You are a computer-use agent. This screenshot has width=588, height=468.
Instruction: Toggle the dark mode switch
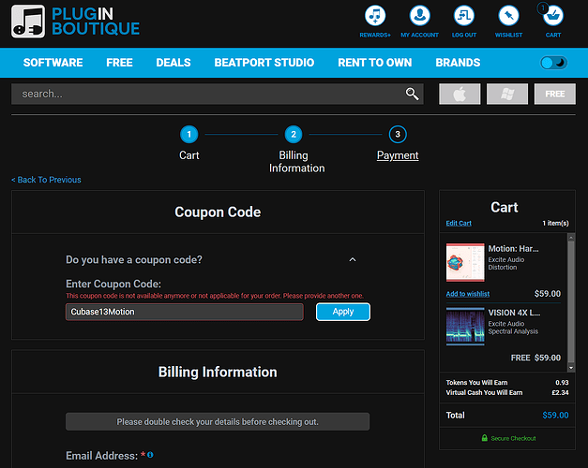click(554, 63)
